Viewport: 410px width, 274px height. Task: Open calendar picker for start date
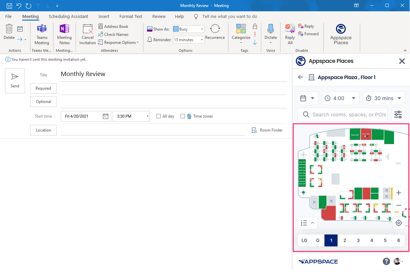105,116
